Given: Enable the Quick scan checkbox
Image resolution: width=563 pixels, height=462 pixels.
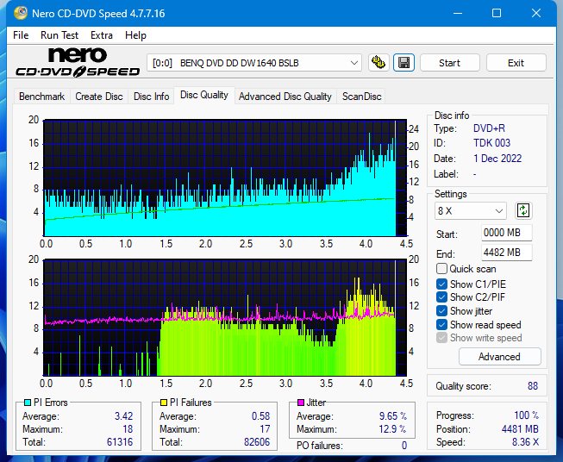Looking at the screenshot, I should pos(441,269).
